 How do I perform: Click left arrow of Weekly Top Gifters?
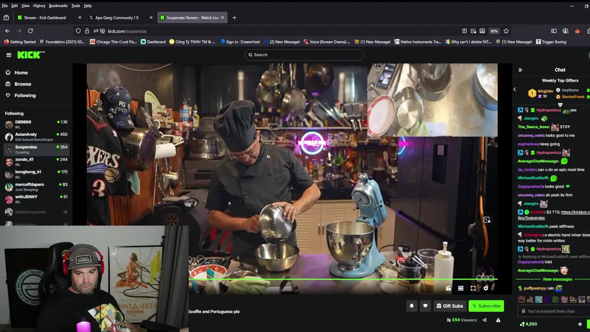click(x=515, y=89)
